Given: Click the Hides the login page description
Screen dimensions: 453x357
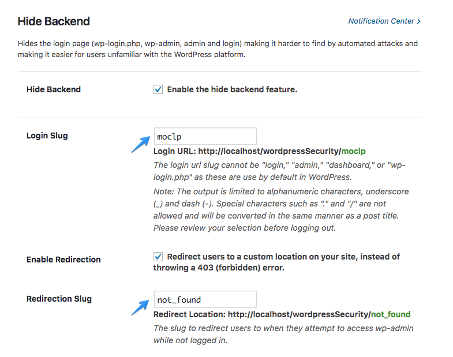Looking at the screenshot, I should pos(218,49).
